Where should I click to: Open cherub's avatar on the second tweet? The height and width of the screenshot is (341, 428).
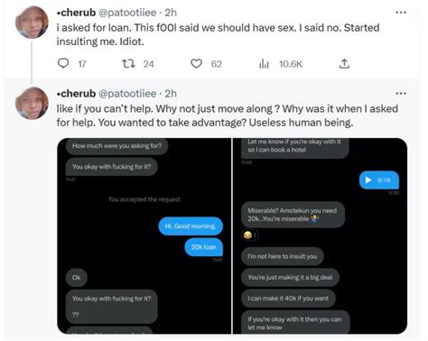[x=32, y=103]
